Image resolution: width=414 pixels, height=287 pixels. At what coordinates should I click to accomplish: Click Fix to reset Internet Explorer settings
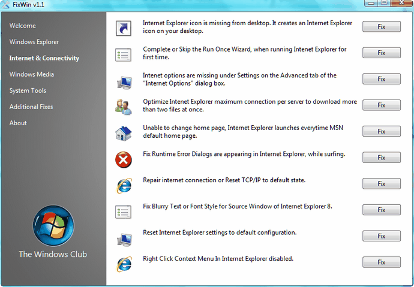click(382, 236)
